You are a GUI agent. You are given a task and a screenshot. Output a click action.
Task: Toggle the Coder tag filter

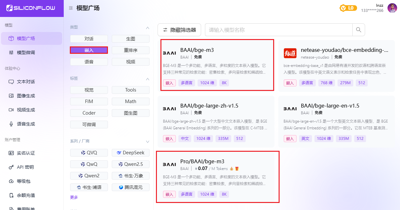[x=89, y=113]
